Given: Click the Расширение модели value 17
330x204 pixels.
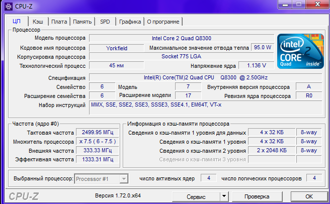Looking at the screenshot, I should 188,95.
